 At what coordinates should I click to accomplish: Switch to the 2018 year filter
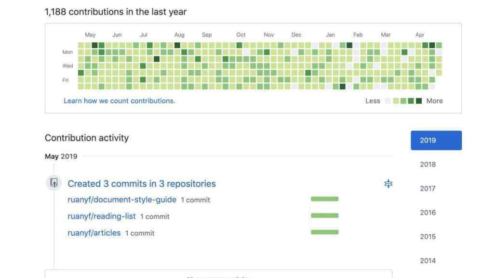(428, 164)
